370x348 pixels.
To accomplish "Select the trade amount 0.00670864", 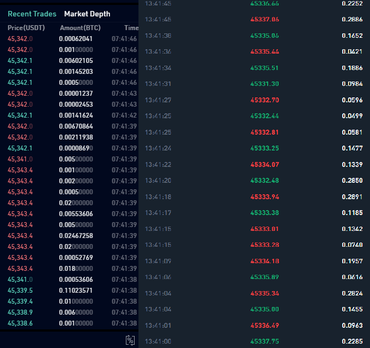I will 76,126.
